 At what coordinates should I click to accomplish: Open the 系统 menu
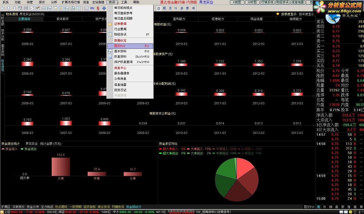click(5, 2)
